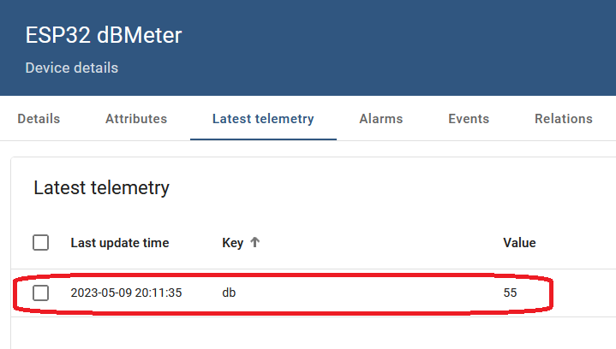
Task: Check the db telemetry row checkbox
Action: click(41, 293)
